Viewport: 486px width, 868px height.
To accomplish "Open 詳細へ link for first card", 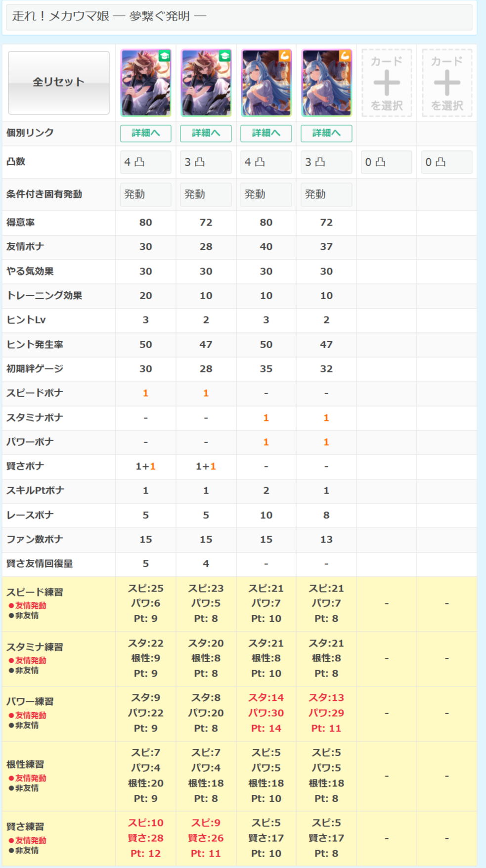I will click(146, 133).
